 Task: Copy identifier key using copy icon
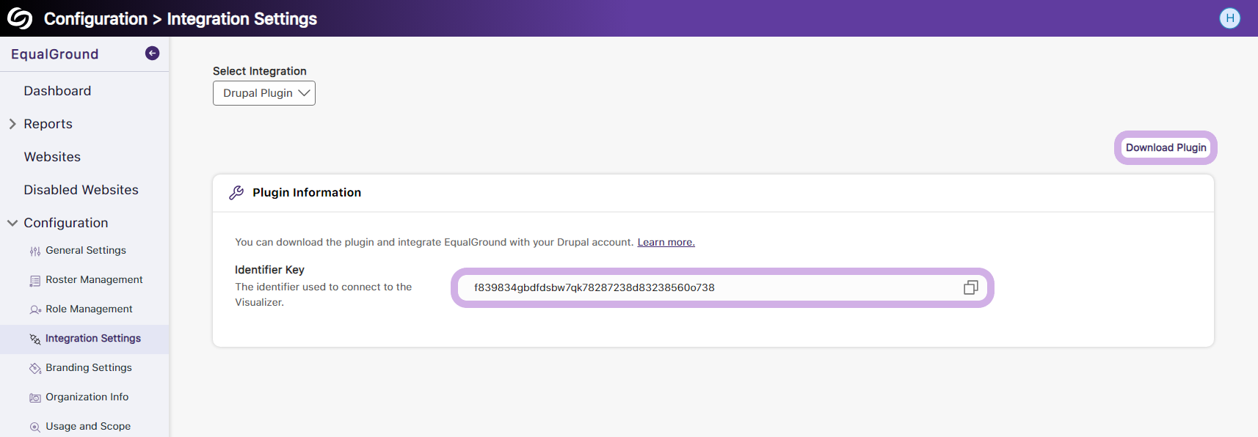[x=970, y=287]
